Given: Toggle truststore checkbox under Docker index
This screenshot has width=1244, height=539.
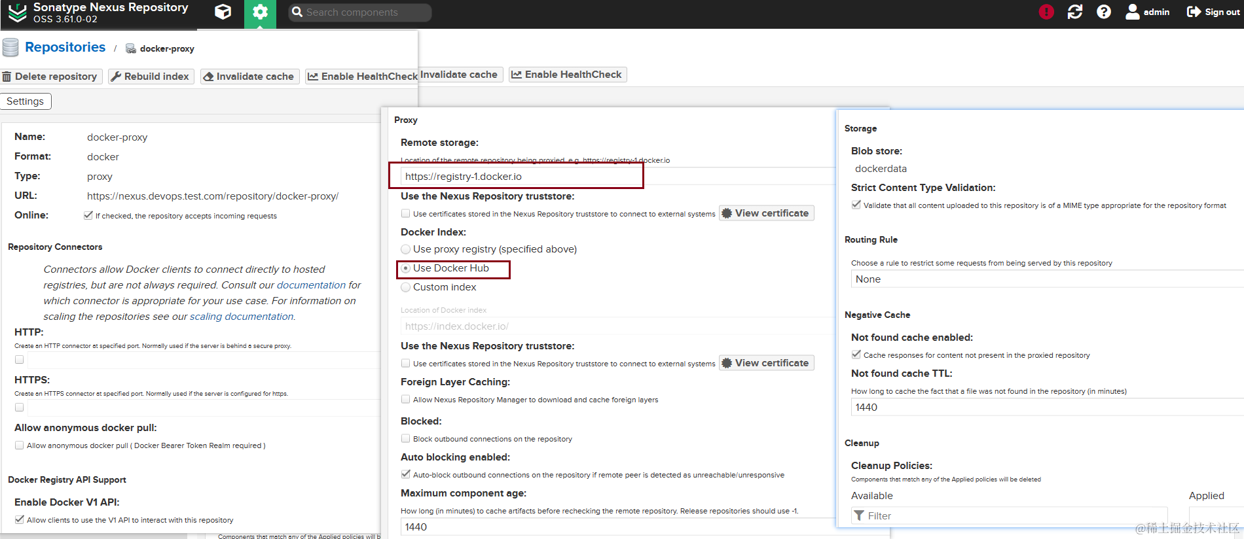Looking at the screenshot, I should tap(405, 363).
